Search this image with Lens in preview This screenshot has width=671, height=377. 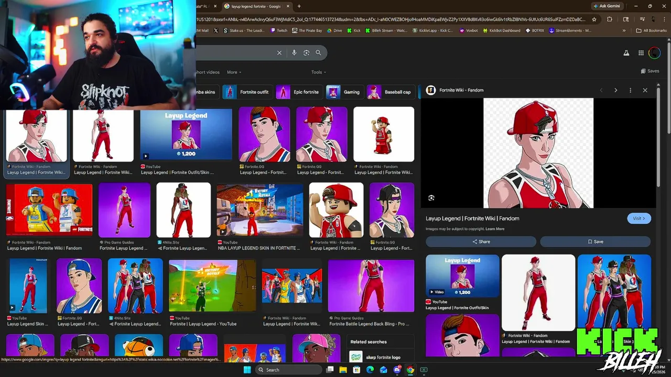pos(431,198)
